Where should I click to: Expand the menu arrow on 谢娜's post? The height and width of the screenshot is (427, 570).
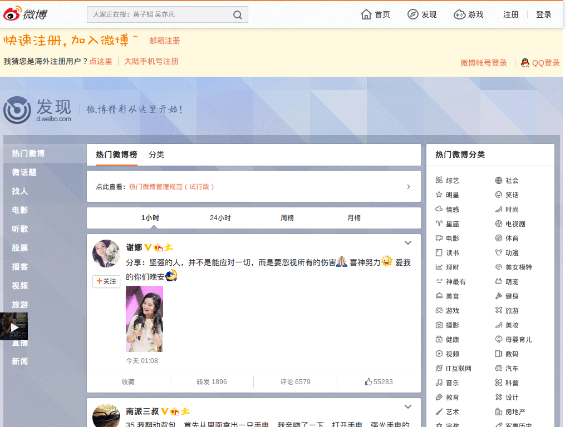408,242
